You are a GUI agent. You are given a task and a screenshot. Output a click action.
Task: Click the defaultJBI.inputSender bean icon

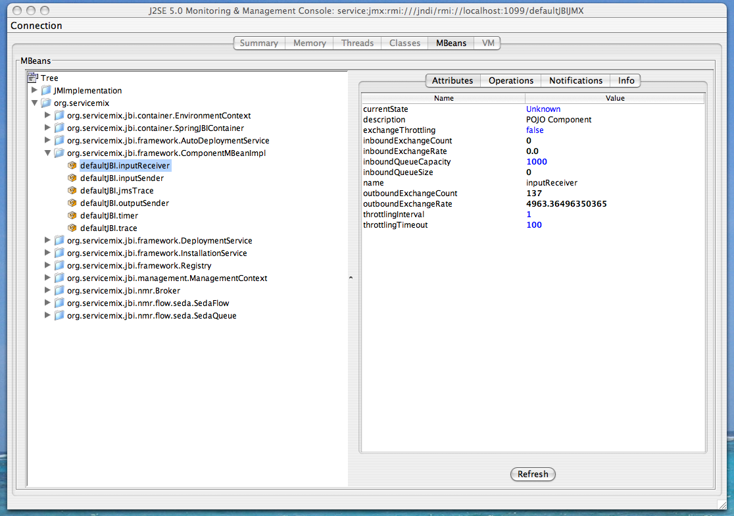72,178
